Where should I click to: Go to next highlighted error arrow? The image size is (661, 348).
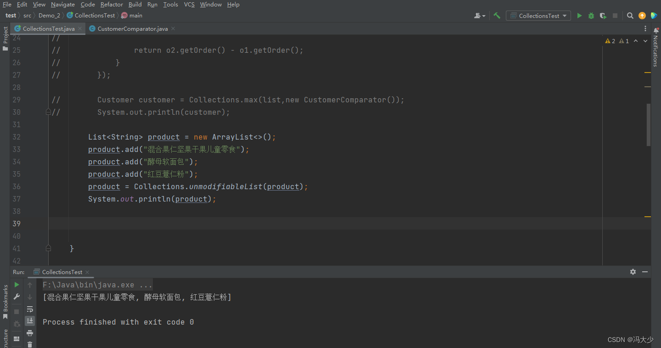tap(645, 41)
